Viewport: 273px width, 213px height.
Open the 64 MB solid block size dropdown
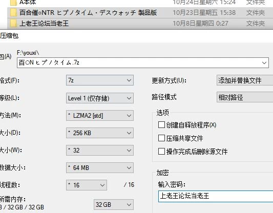point(100,168)
